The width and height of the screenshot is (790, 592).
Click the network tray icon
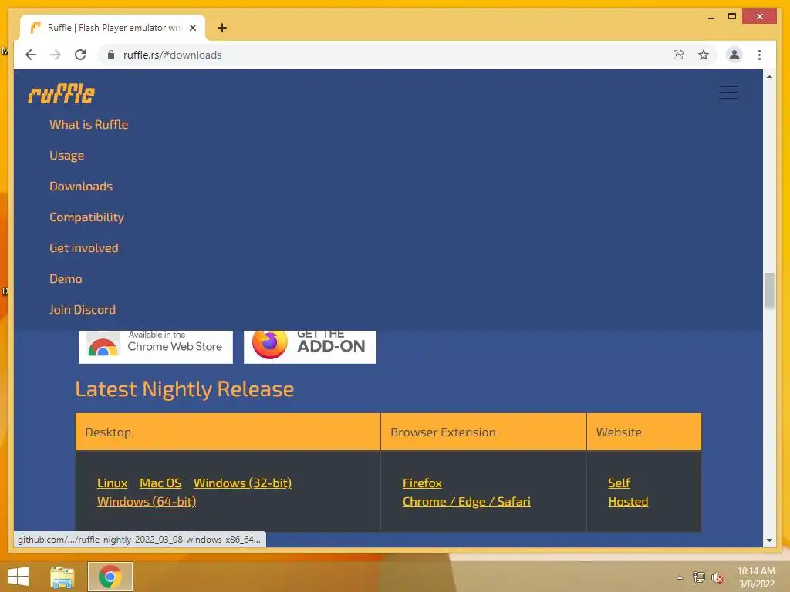click(x=698, y=577)
